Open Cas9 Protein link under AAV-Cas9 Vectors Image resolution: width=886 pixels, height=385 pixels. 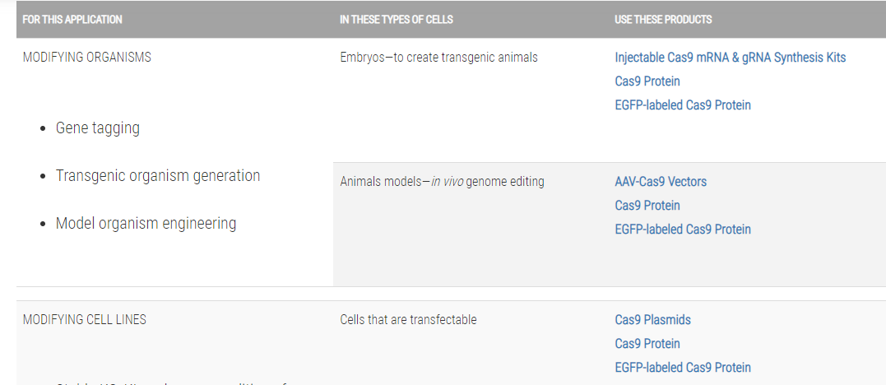(647, 205)
